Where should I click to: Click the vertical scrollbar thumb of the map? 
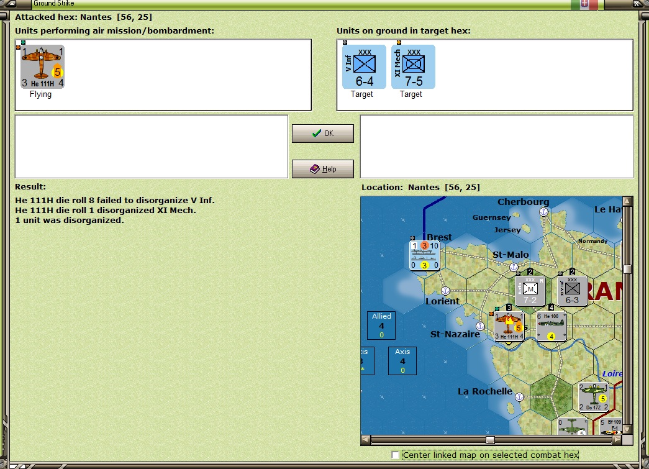pos(627,269)
